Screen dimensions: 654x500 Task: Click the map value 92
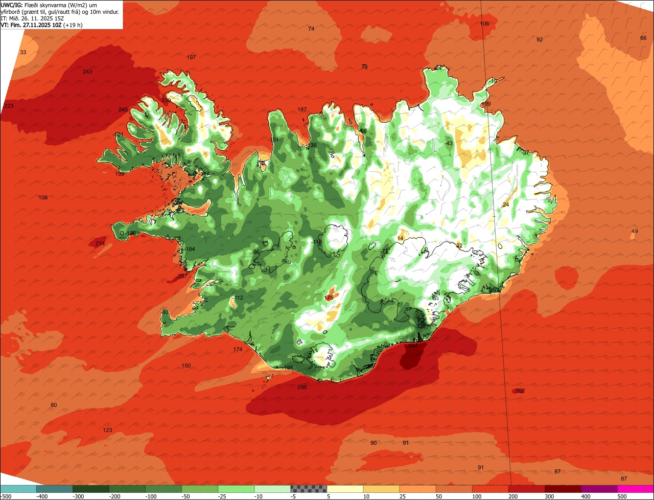coord(540,39)
